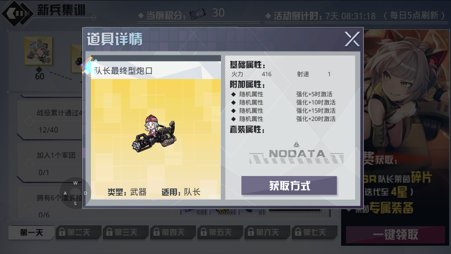Tap the D key on virtual joystick
This screenshot has height=254, width=451.
pyautogui.click(x=86, y=193)
